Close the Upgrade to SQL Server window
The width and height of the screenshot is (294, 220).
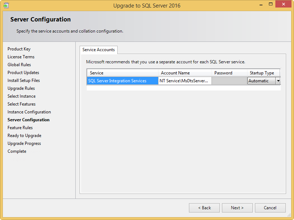point(283,4)
